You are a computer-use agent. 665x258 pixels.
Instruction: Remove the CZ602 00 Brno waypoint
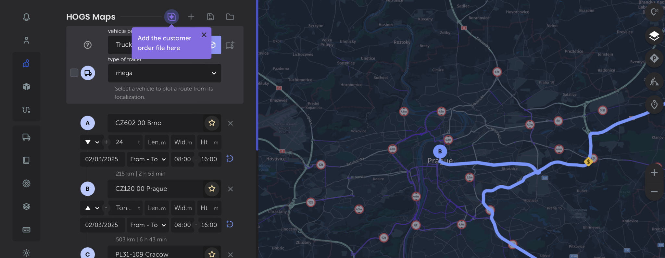point(230,123)
